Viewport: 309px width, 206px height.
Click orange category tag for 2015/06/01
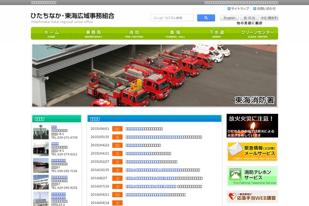click(x=117, y=129)
